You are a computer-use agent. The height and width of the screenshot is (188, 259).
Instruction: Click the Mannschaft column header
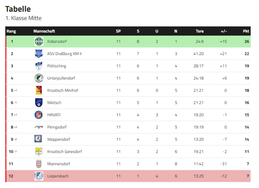44,31
